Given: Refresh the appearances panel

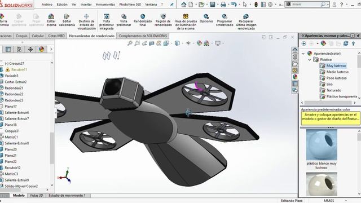Looking at the screenshot, I should point(346,43).
